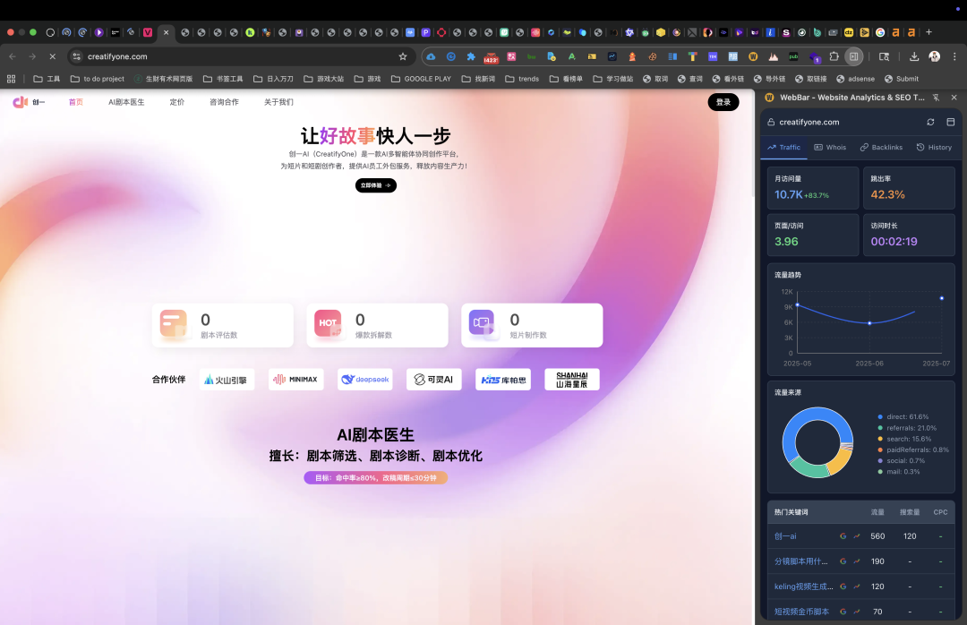Viewport: 967px width, 625px height.
Task: Switch to the Whois tab
Action: pos(830,148)
